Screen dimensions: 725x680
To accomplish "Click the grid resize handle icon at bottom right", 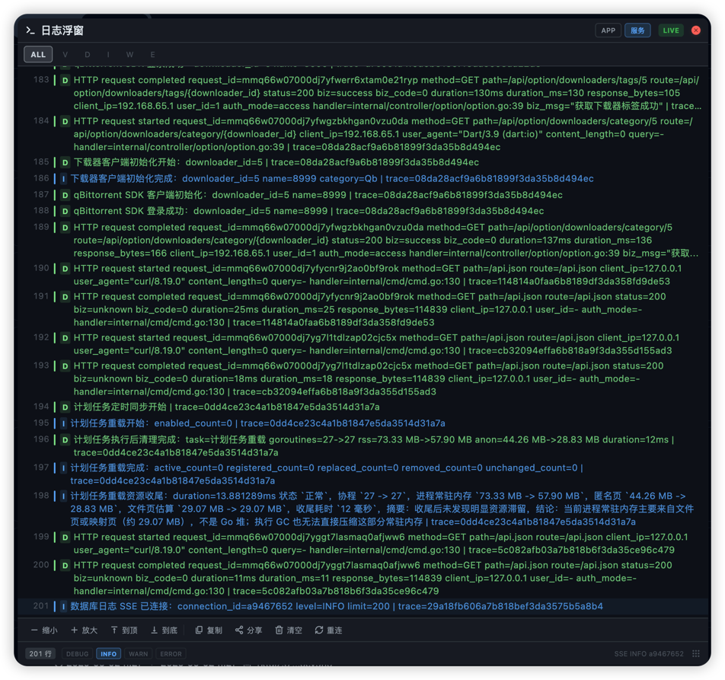I will click(x=696, y=653).
